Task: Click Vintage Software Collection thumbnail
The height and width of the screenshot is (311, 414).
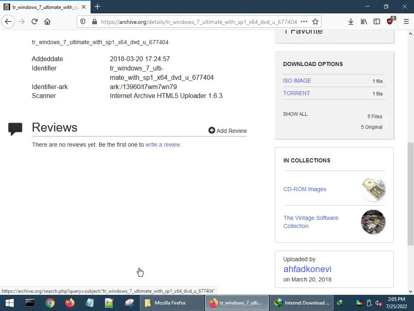Action: 373,222
